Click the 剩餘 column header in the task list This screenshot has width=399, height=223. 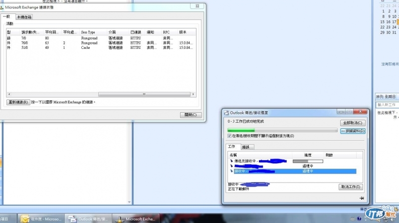click(340, 155)
